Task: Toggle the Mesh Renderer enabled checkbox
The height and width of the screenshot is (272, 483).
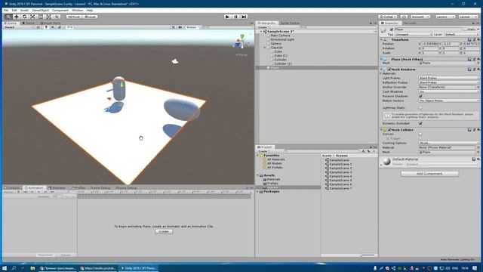Action: (x=389, y=70)
